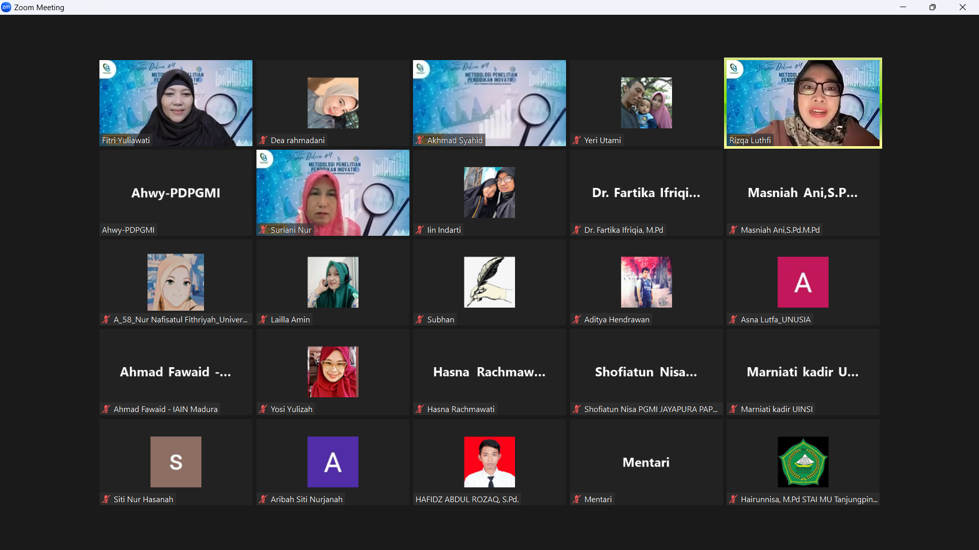The height and width of the screenshot is (550, 979).
Task: Click muted mic icon next to Mentari
Action: pyautogui.click(x=577, y=499)
